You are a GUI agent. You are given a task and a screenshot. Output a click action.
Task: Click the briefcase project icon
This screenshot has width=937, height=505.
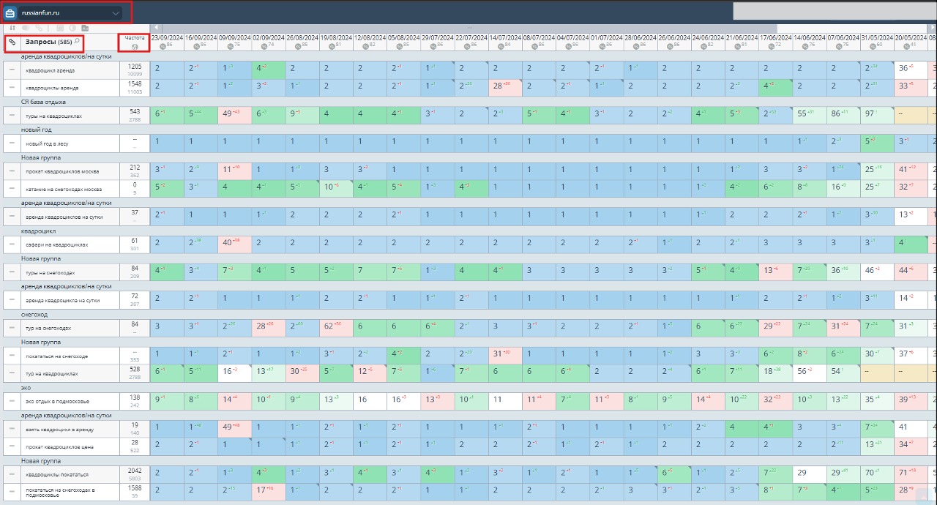11,13
